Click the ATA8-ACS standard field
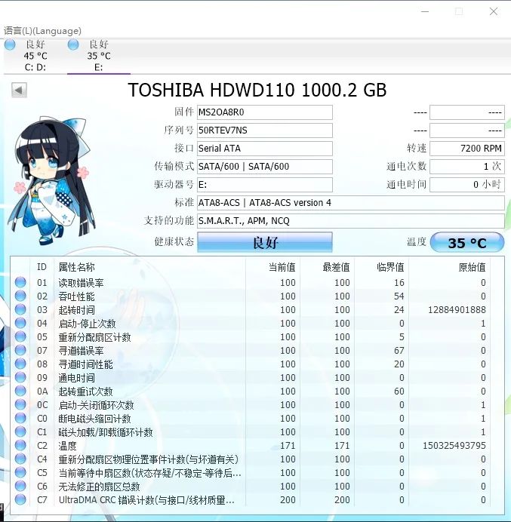Image resolution: width=511 pixels, height=522 pixels. pyautogui.click(x=351, y=202)
